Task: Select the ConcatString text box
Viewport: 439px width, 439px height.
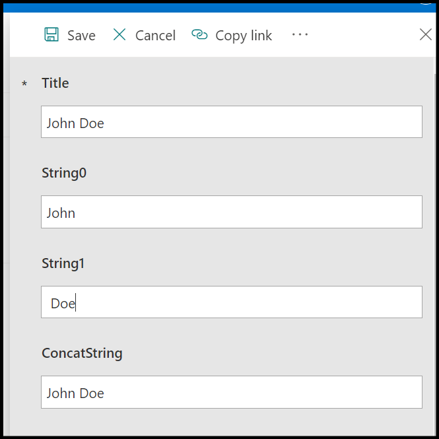Action: [x=231, y=392]
